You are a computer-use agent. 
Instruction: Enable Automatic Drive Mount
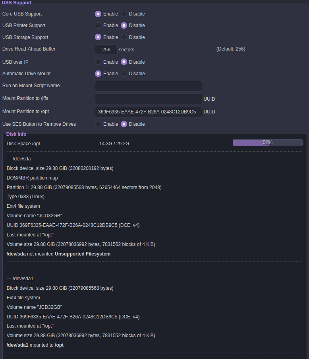(x=98, y=74)
